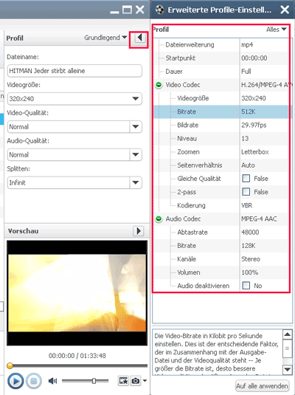295x395 pixels.
Task: Select the Volumen 100% value
Action: pos(250,272)
